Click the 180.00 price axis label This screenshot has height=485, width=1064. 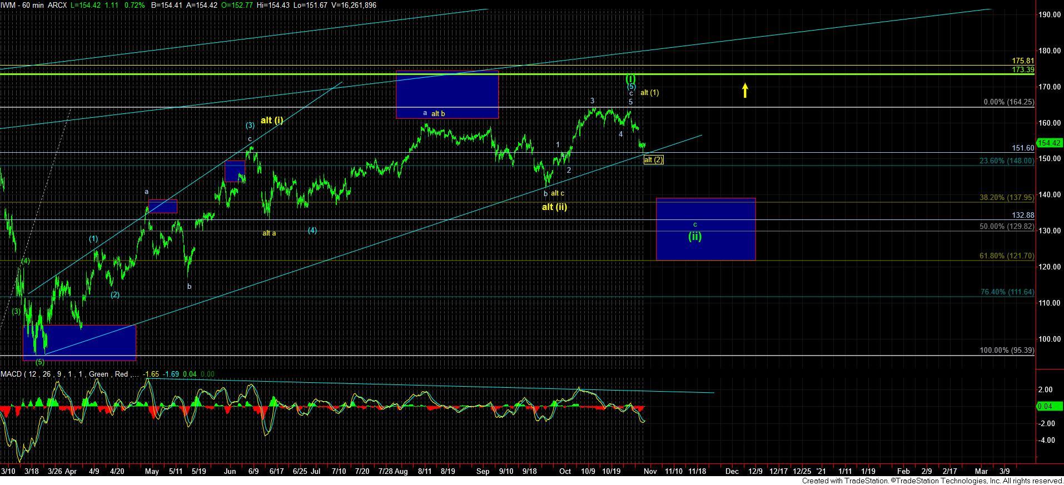coord(1048,51)
